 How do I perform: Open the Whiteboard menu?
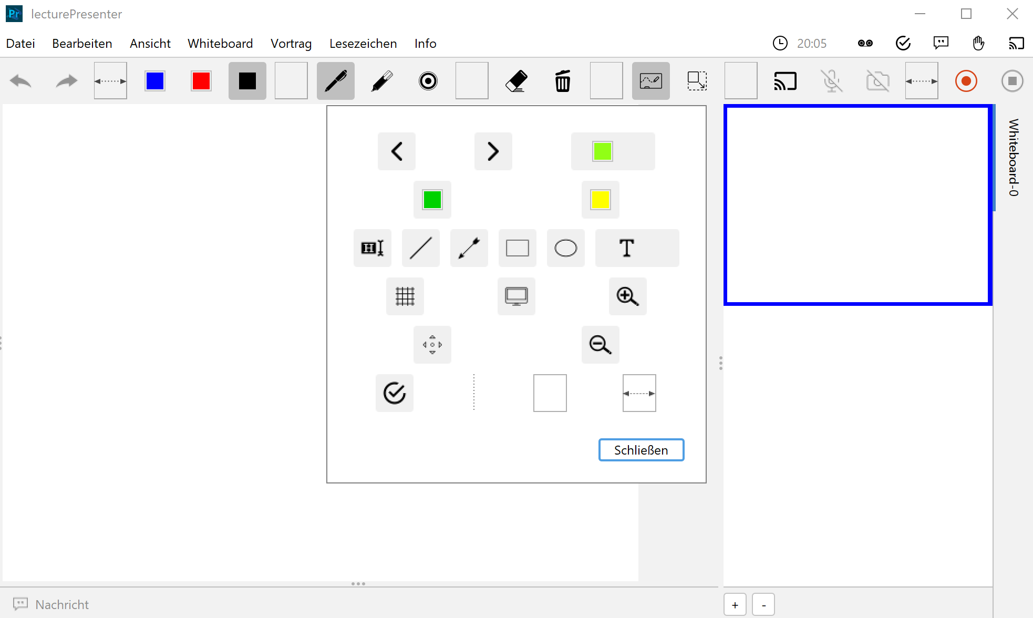pyautogui.click(x=220, y=43)
